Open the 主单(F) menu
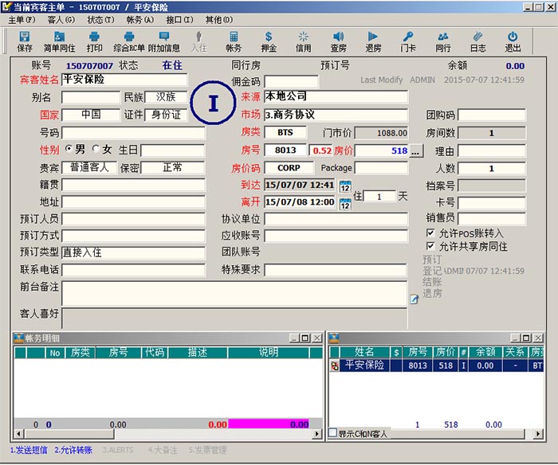 pos(22,20)
